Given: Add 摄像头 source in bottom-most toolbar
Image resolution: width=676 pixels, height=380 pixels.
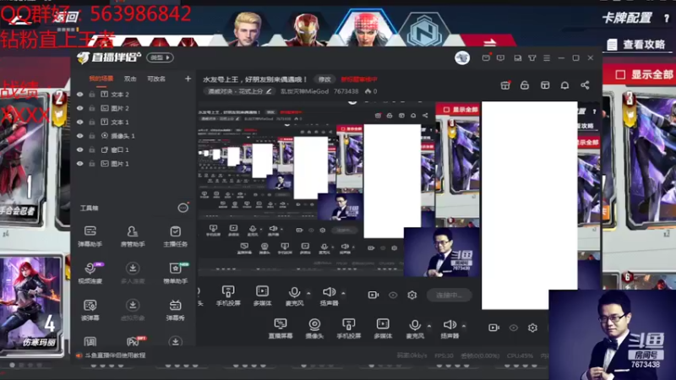Looking at the screenshot, I should [x=314, y=328].
